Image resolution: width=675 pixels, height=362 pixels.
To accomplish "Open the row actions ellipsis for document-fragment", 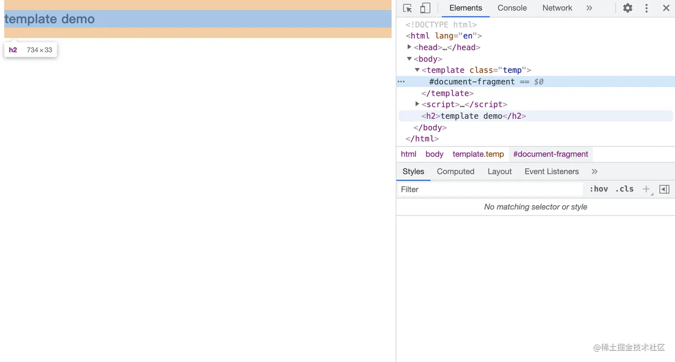I will (x=401, y=82).
